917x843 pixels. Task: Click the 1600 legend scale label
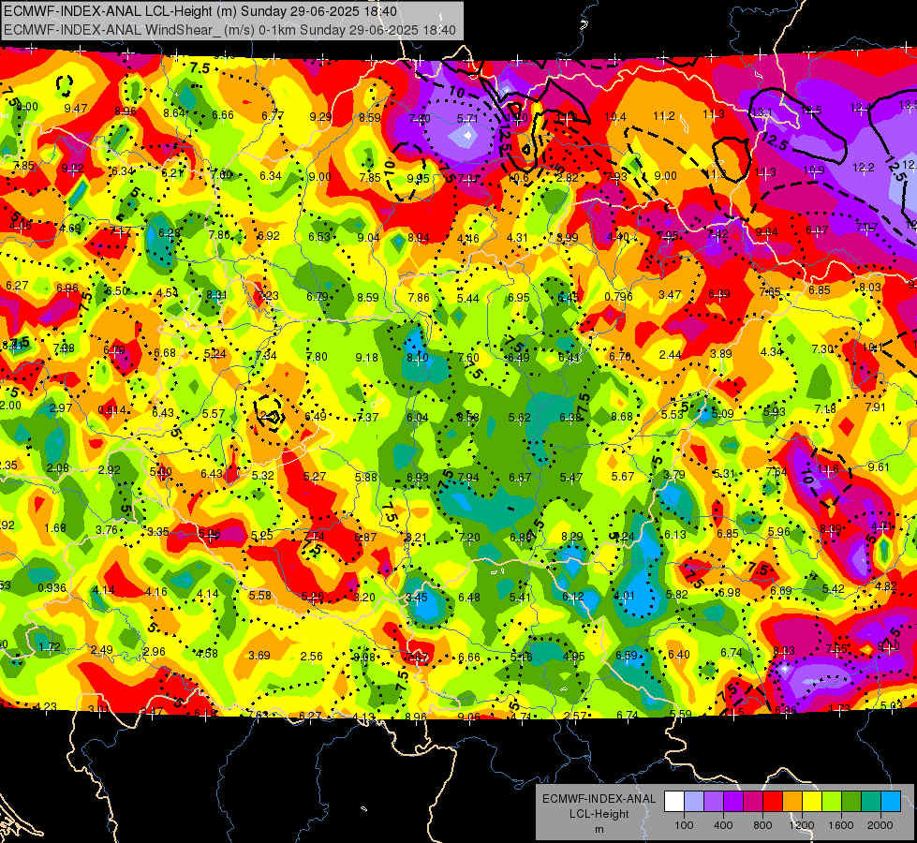coord(841,825)
